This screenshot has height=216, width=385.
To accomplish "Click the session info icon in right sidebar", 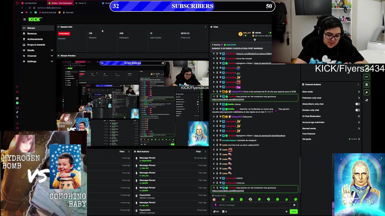I will (366, 77).
